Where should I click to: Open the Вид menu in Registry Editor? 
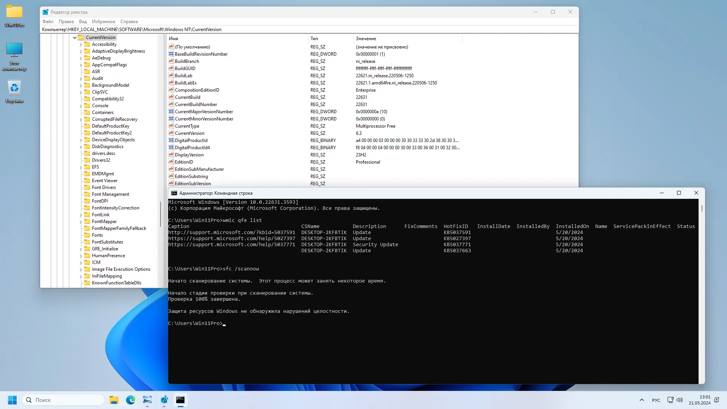[83, 22]
